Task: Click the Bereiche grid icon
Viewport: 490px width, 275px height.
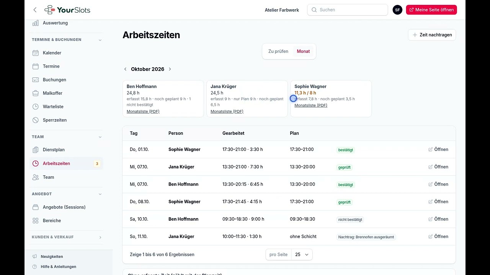Action: (x=36, y=221)
